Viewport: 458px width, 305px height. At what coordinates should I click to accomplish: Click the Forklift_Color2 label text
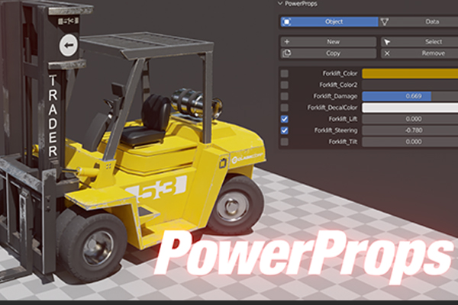pos(338,85)
